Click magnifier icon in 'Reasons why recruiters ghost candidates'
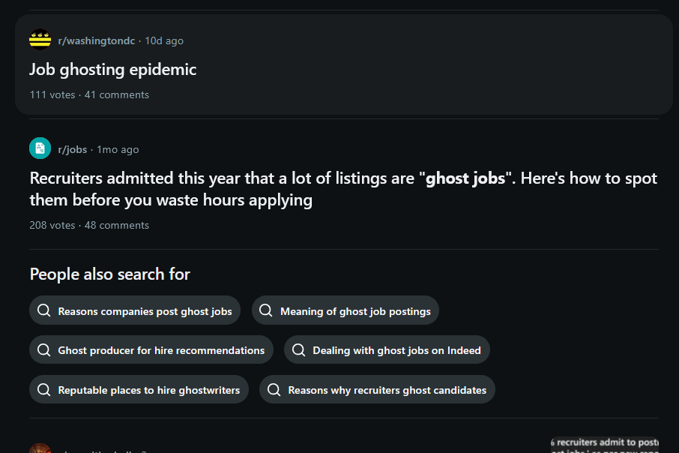This screenshot has width=679, height=453. click(x=274, y=389)
